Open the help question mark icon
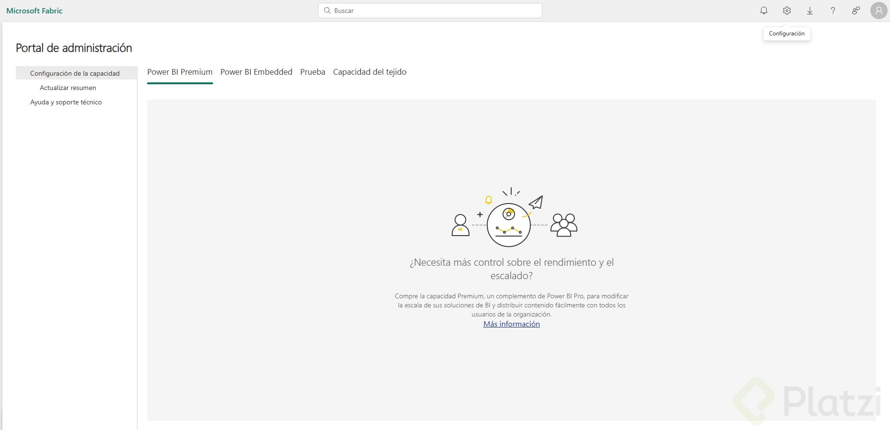 click(x=833, y=11)
